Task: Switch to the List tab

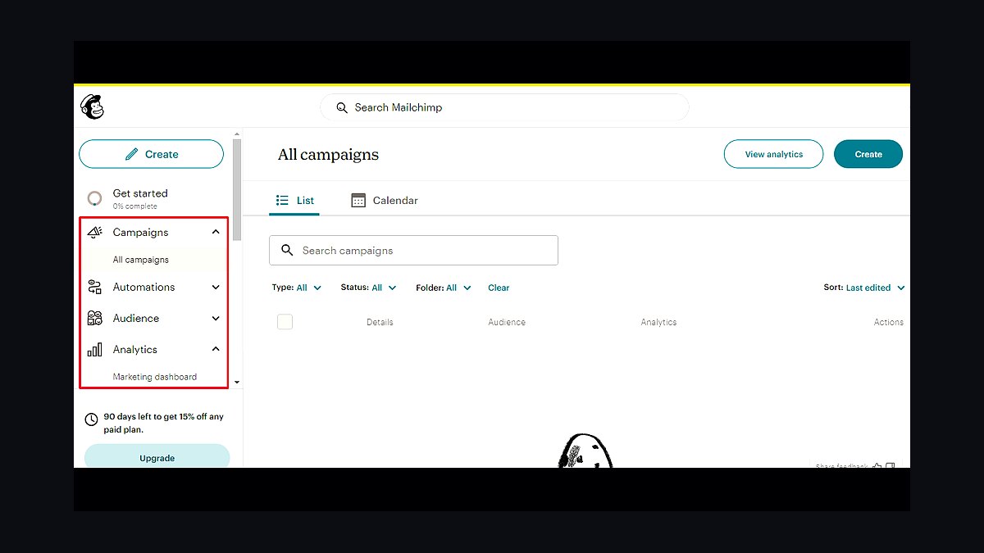Action: (x=294, y=200)
